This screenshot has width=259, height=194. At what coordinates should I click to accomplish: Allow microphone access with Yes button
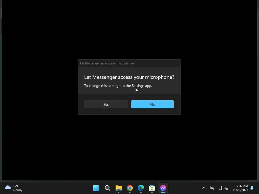point(106,104)
